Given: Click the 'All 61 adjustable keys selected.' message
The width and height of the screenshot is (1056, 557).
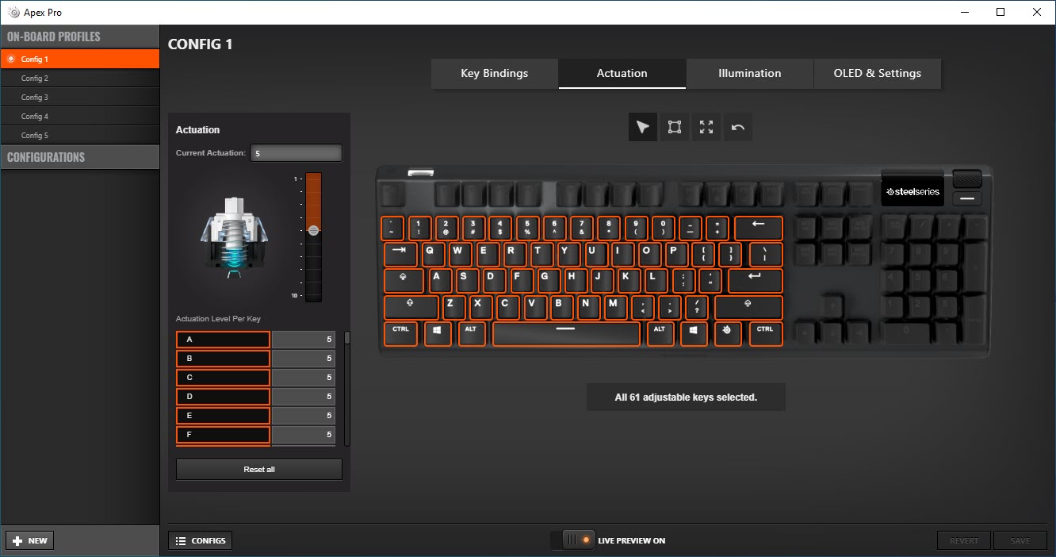Looking at the screenshot, I should (x=686, y=398).
